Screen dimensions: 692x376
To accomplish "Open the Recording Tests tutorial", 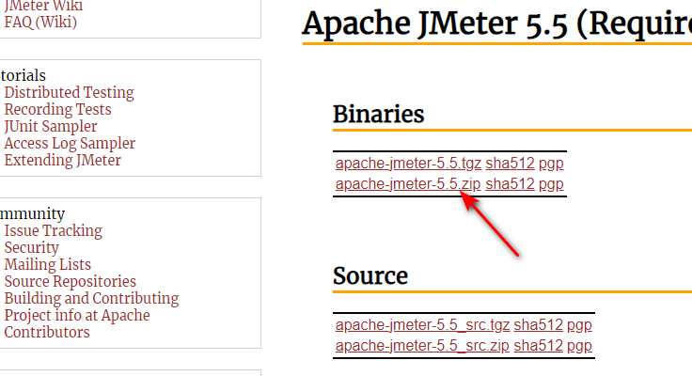I will coord(57,109).
